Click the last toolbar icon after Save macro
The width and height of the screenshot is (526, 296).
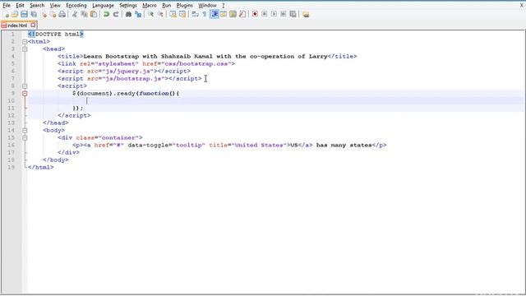point(306,14)
